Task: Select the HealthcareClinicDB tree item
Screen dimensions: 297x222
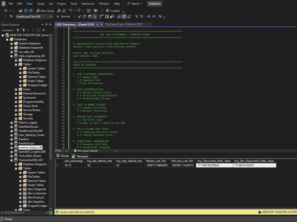Action: pyautogui.click(x=31, y=131)
